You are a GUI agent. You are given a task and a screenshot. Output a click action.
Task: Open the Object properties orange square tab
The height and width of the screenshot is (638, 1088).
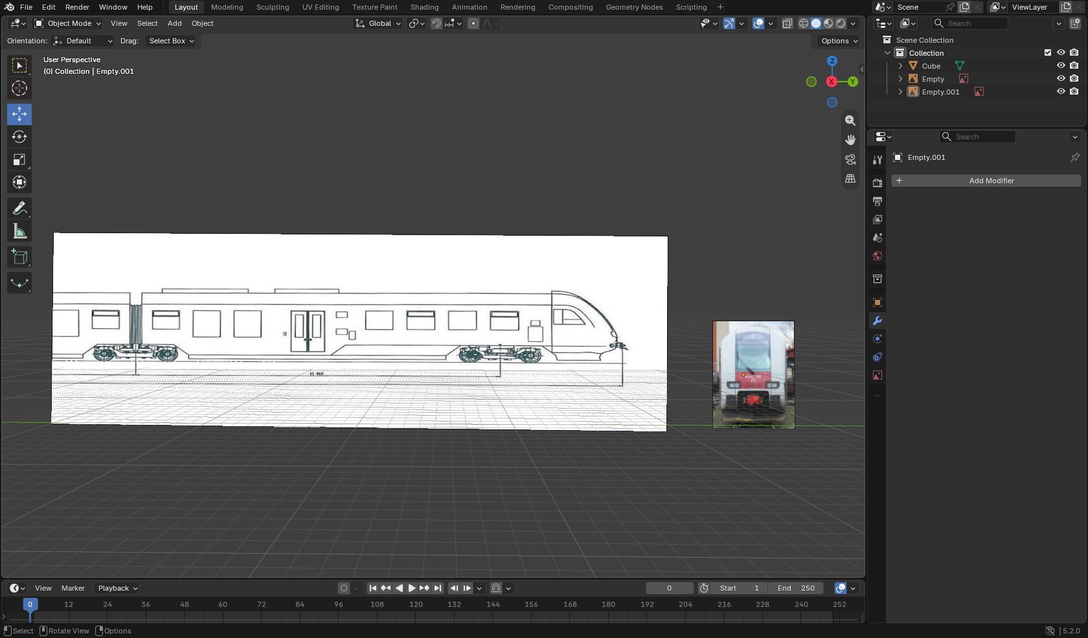[x=878, y=302]
